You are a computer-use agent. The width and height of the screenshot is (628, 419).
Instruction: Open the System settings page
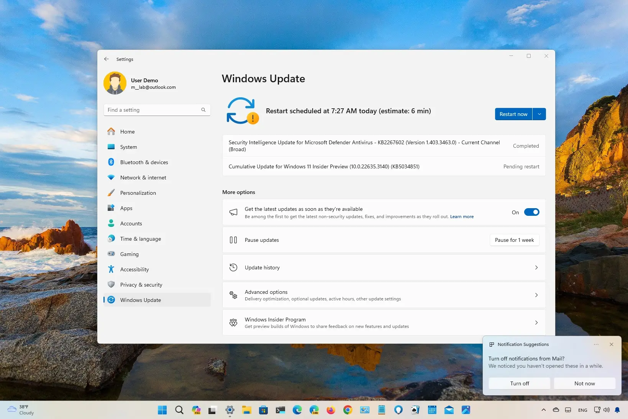(157, 147)
